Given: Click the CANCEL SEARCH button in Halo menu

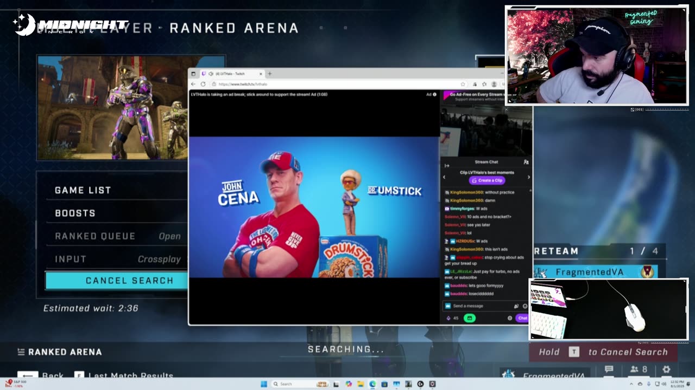Looking at the screenshot, I should (117, 281).
